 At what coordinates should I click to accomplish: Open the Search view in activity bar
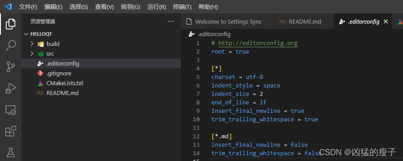11,45
